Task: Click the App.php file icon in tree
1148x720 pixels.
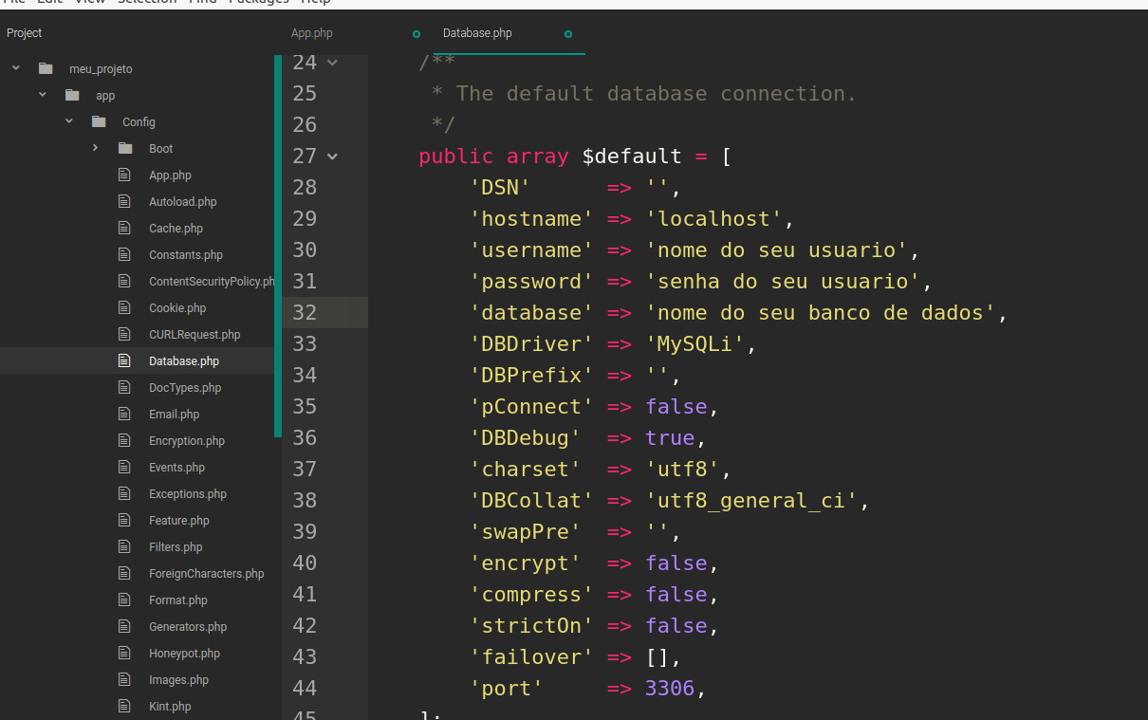Action: pos(124,175)
